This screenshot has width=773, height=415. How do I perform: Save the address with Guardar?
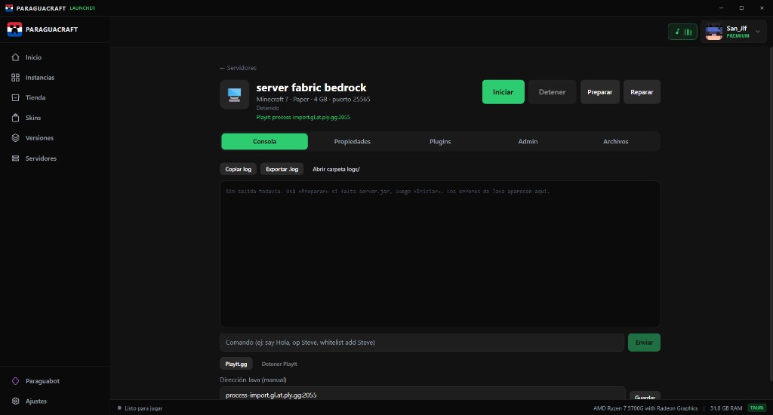tap(645, 395)
